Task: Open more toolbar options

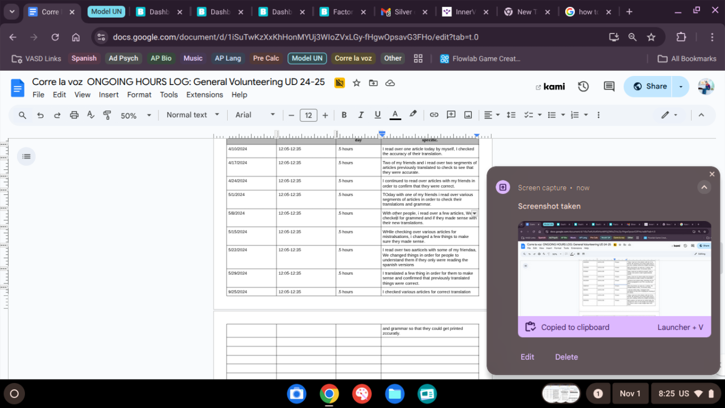Action: 598,115
